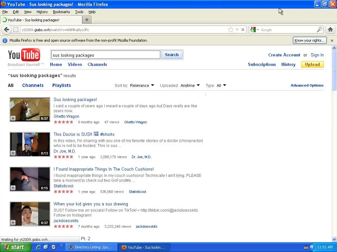Click the yellow Upload button
The image size is (337, 252).
[x=312, y=64]
